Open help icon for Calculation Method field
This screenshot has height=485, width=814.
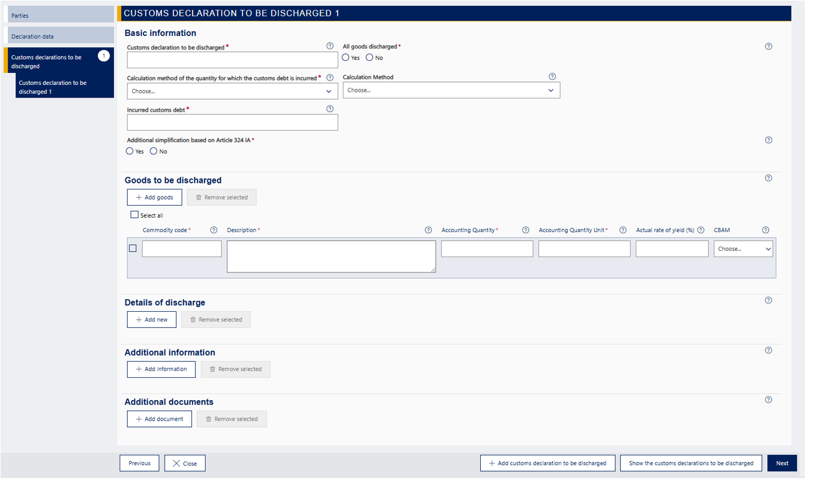552,76
